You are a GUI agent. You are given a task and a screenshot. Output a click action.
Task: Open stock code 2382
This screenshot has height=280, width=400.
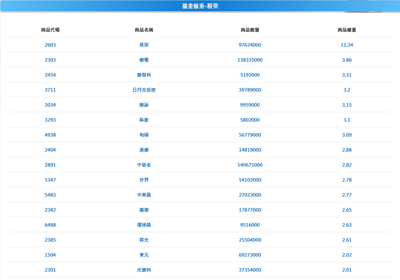pyautogui.click(x=50, y=210)
